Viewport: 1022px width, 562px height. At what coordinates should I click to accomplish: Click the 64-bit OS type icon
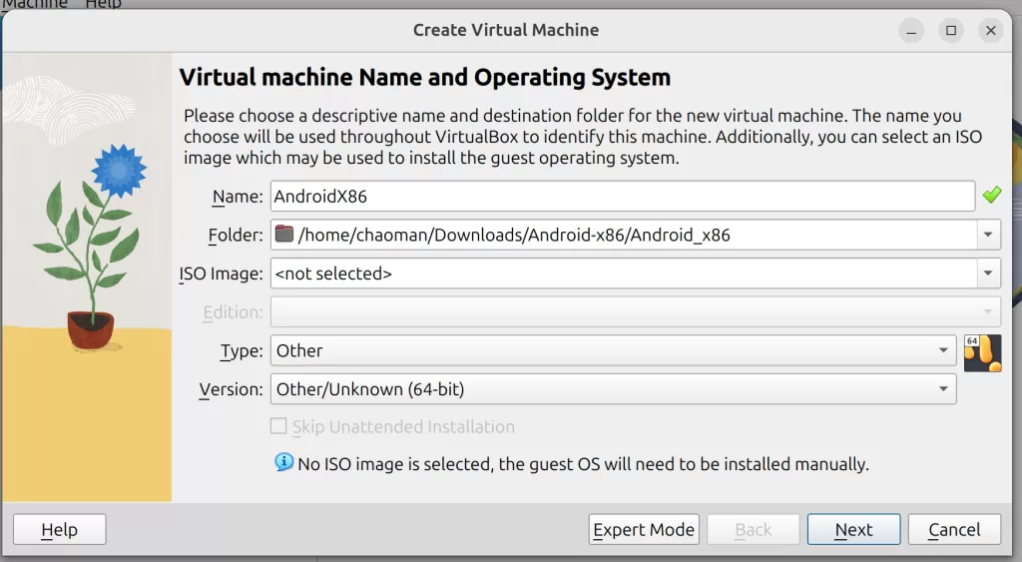[x=982, y=352]
